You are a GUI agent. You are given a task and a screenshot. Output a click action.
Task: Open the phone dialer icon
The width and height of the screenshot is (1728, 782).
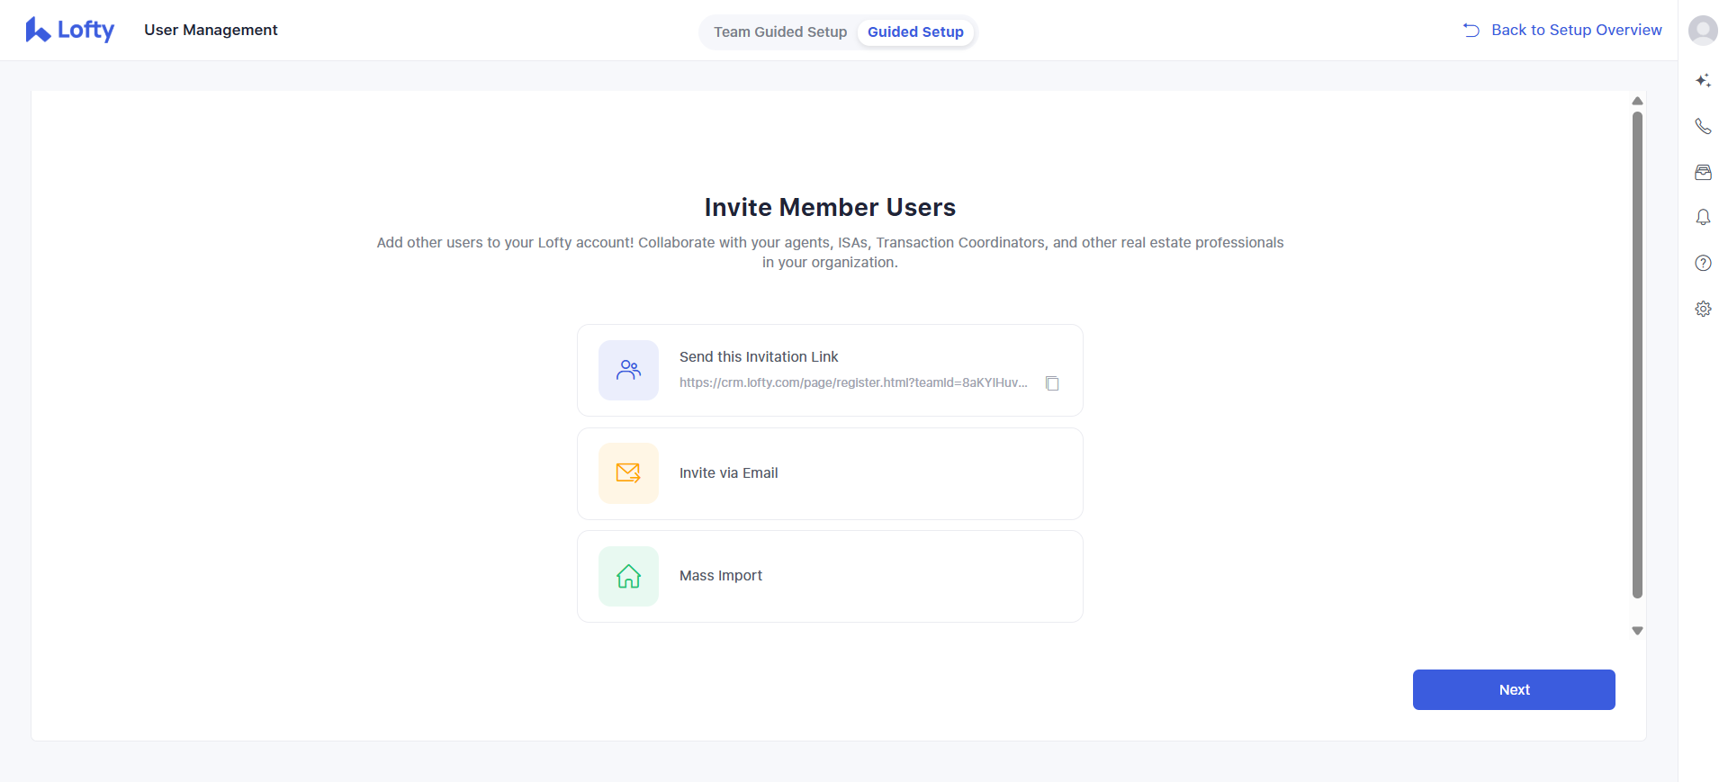[1703, 127]
